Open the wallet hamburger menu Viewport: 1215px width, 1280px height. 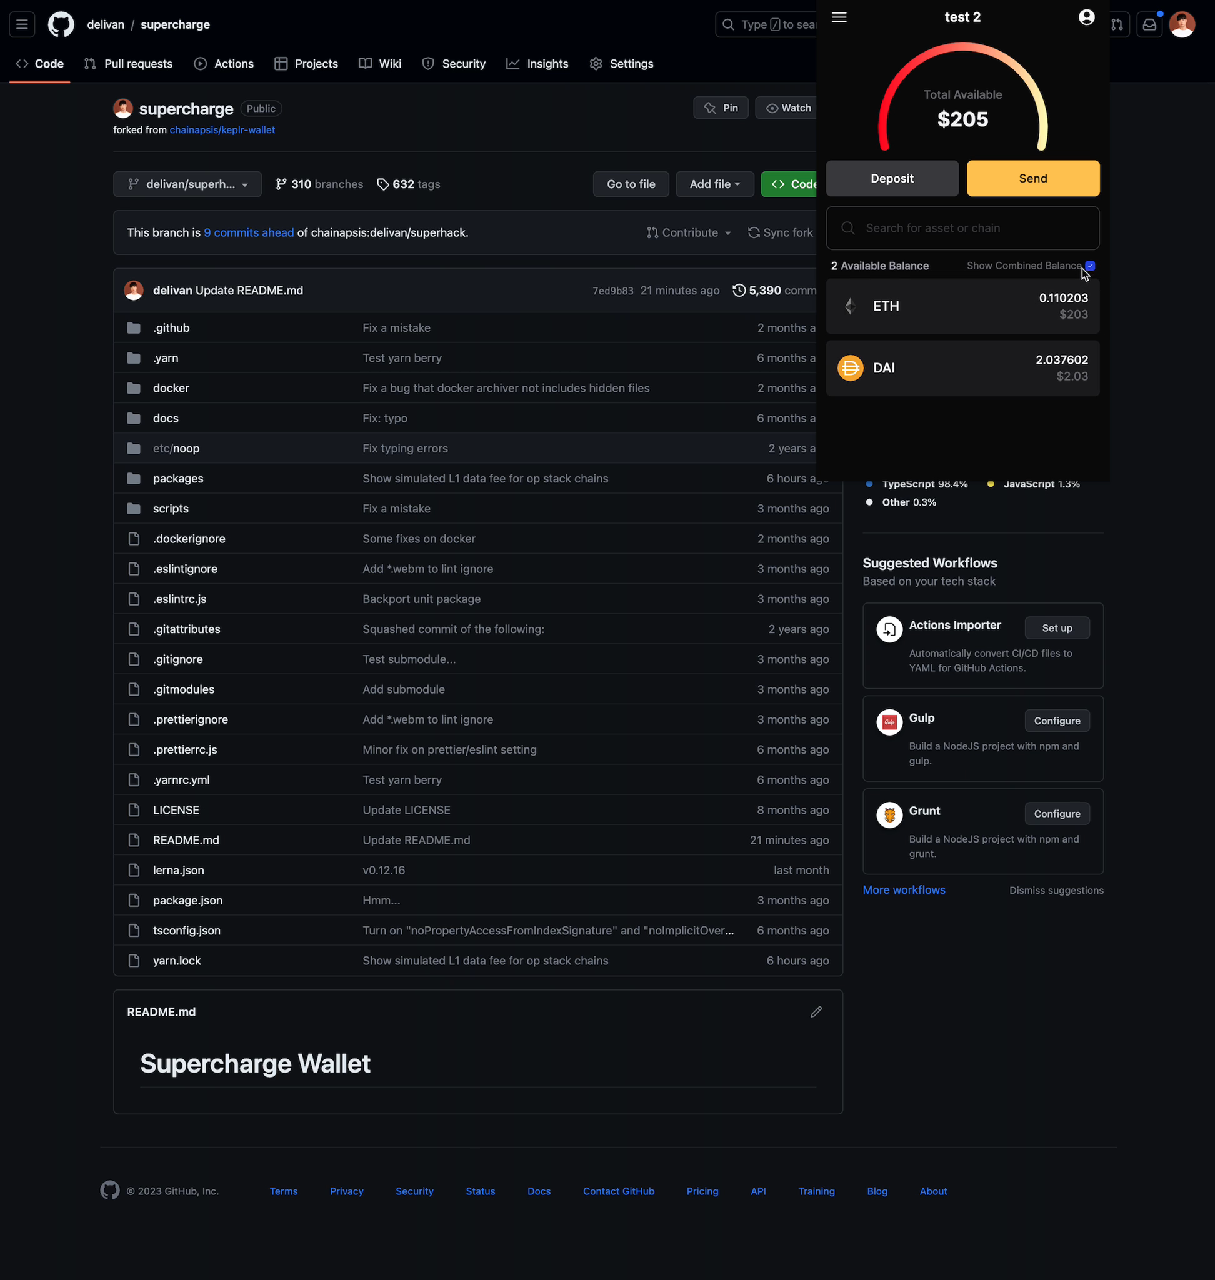pos(839,17)
